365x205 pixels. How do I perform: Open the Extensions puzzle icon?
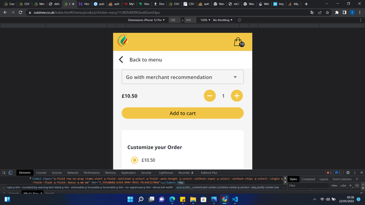point(337,13)
